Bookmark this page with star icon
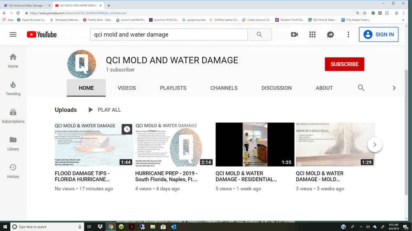The width and height of the screenshot is (412, 231). 365,13
